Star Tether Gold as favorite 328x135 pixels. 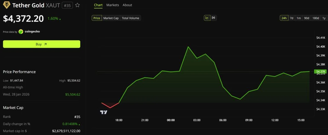click(x=78, y=5)
